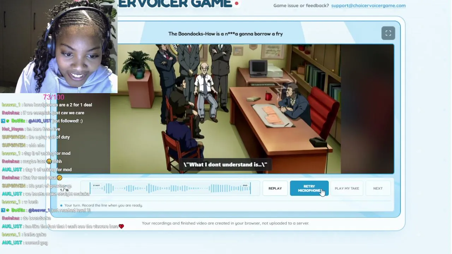
Task: Click the browser recordings privacy notice text
Action: click(x=225, y=223)
